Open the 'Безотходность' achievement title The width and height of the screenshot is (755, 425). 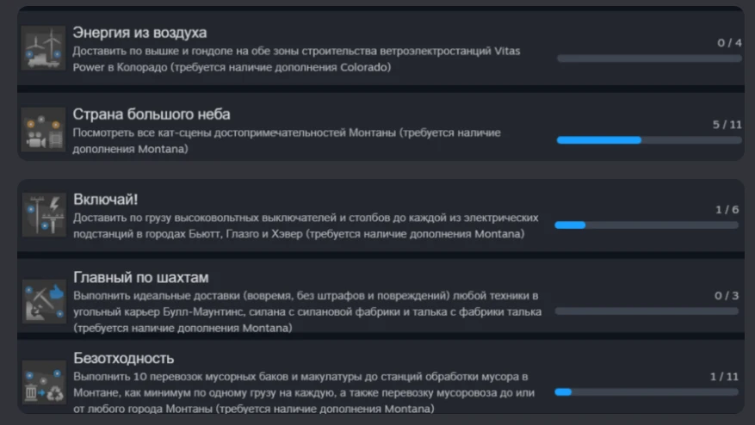tap(124, 358)
